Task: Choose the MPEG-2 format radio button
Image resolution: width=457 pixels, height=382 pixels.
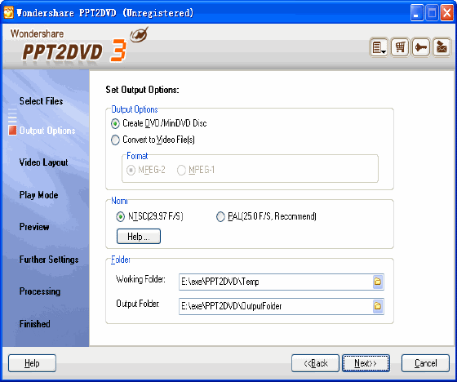Action: 146,170
